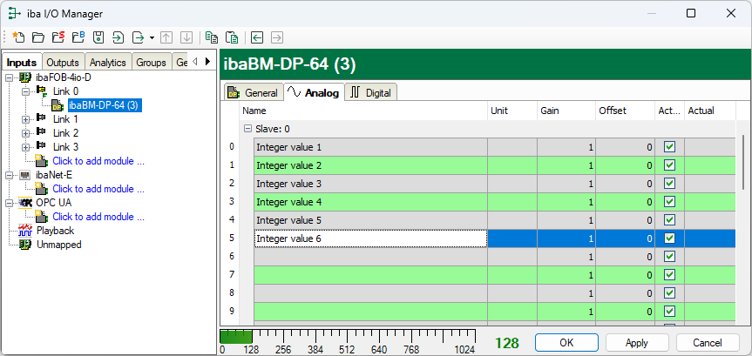Collapse the Slave: 0 group

coord(247,129)
